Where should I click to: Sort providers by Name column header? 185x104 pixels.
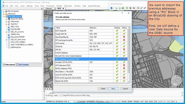click(x=72, y=28)
